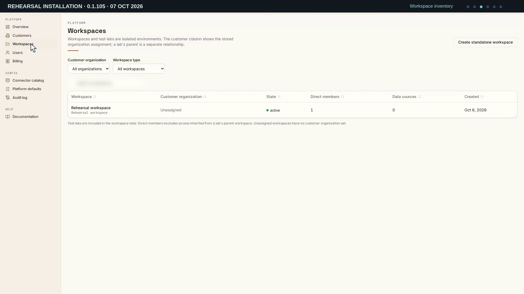This screenshot has height=294, width=524.
Task: Open the Rehearsal workspace row name
Action: (x=91, y=108)
